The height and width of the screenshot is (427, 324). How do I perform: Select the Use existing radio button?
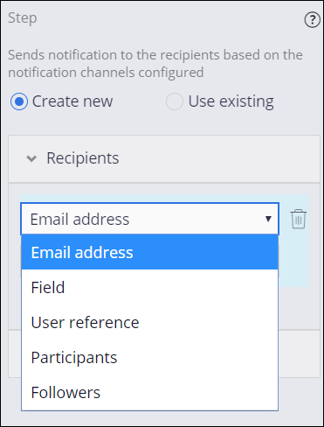click(175, 101)
